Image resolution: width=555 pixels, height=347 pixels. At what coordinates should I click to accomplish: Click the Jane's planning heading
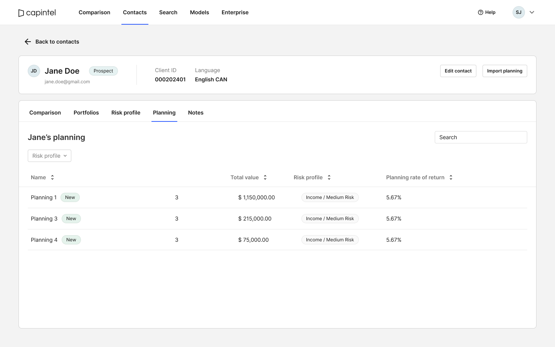[57, 137]
